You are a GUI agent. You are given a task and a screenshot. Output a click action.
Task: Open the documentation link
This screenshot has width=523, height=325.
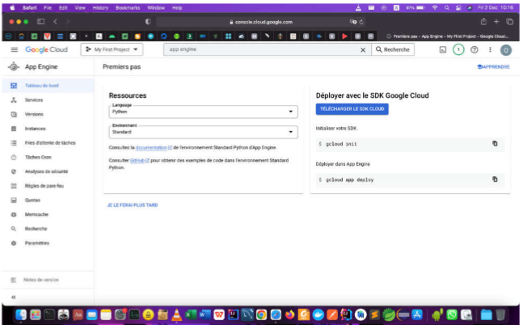pos(154,147)
